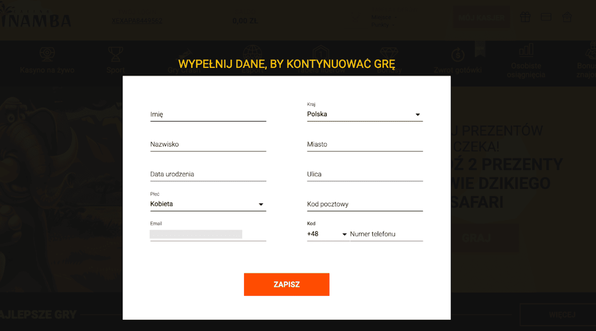The image size is (596, 331).
Task: Select the Kasyno na żywo roulette icon
Action: coord(47,53)
